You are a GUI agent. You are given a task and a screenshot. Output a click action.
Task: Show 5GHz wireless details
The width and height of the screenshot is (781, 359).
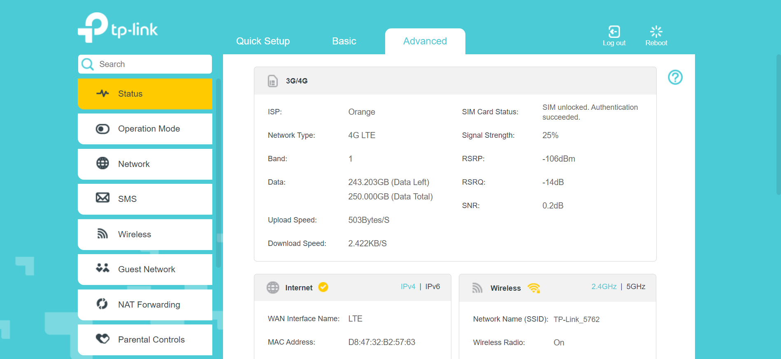click(636, 287)
